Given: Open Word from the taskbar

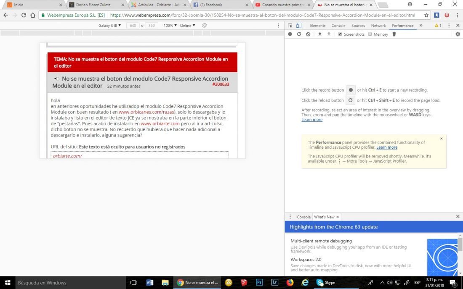Looking at the screenshot, I should pos(150,283).
